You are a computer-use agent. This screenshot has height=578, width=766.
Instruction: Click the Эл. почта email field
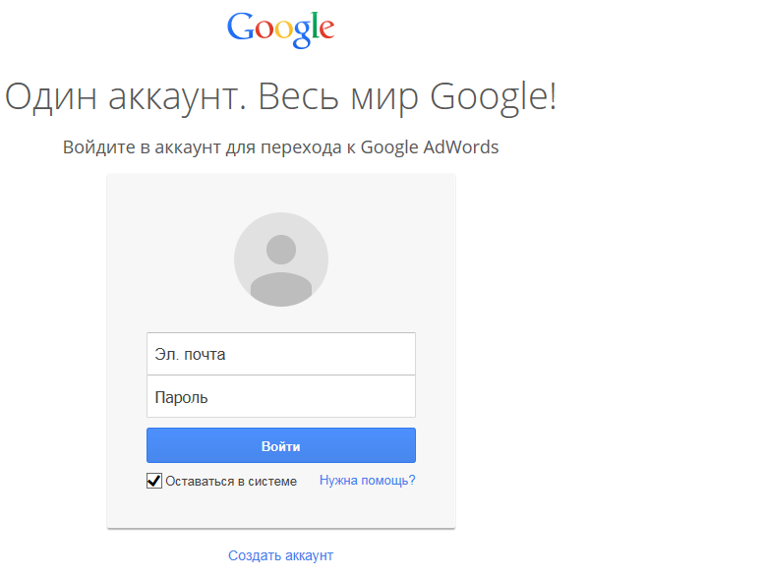(281, 354)
